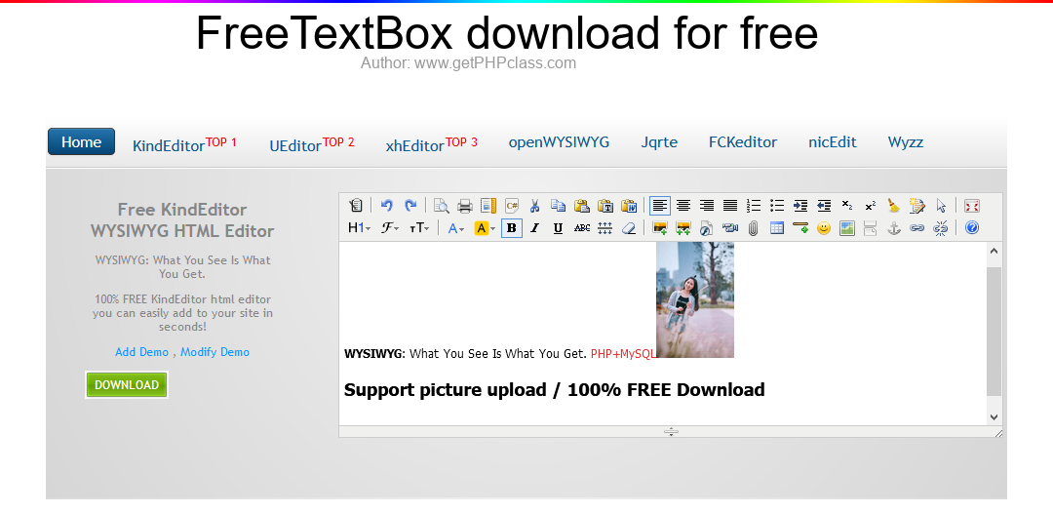Copy selection with the copy icon
The width and height of the screenshot is (1053, 514).
coord(558,206)
